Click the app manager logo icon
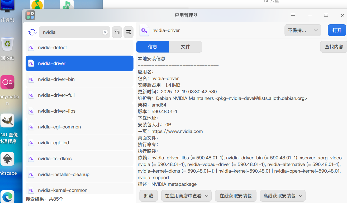The image size is (347, 203). (x=30, y=15)
